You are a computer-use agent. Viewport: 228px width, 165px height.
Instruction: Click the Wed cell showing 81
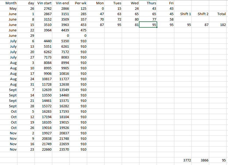point(130,25)
